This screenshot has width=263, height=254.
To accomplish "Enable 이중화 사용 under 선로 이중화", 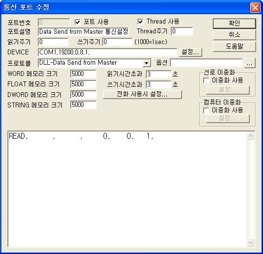I will 206,80.
